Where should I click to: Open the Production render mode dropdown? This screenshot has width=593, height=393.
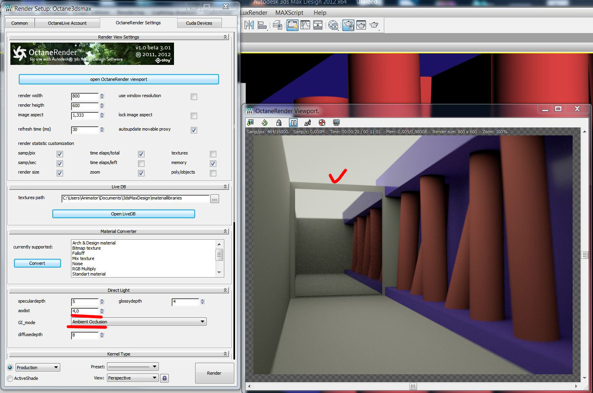38,368
